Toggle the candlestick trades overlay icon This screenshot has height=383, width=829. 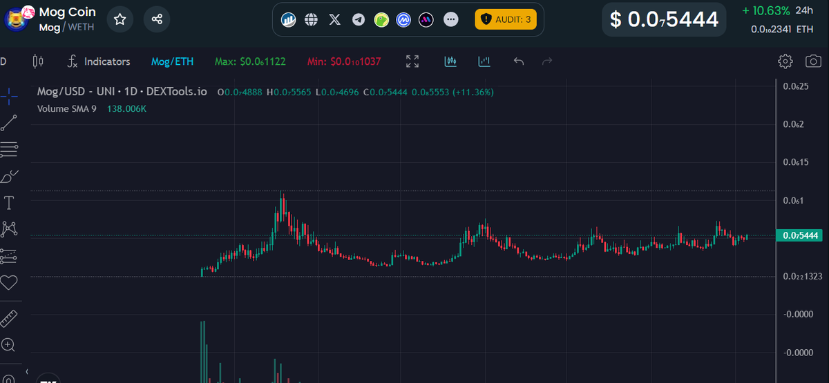[x=450, y=61]
